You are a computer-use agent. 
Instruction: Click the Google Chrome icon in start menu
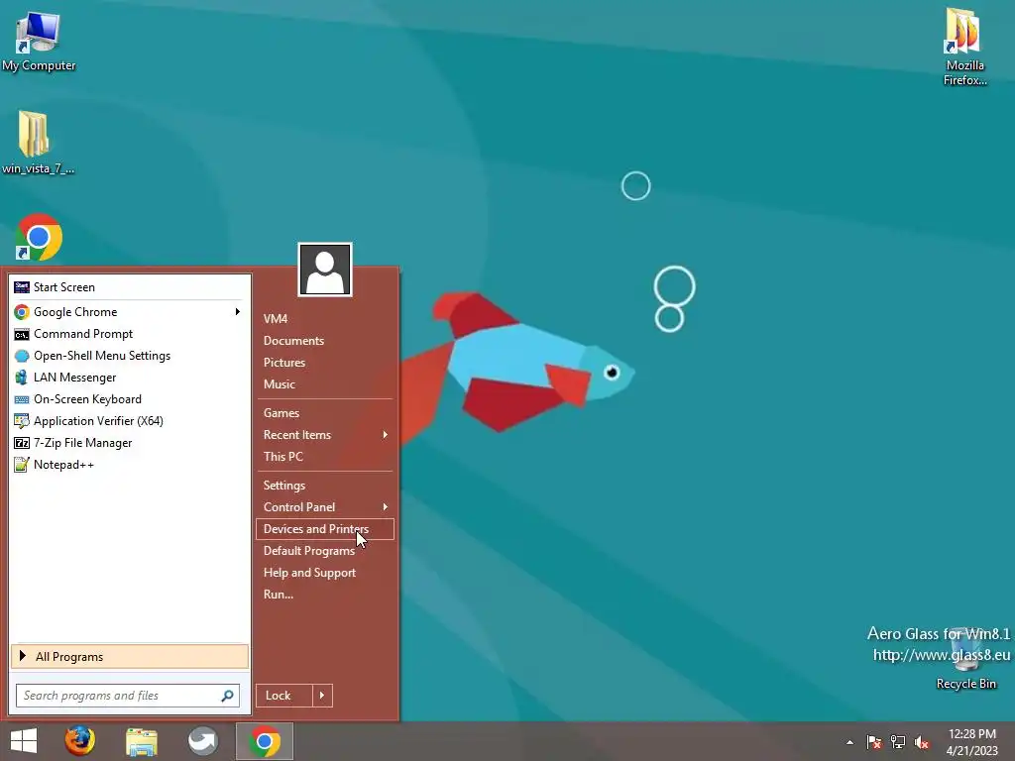click(22, 312)
